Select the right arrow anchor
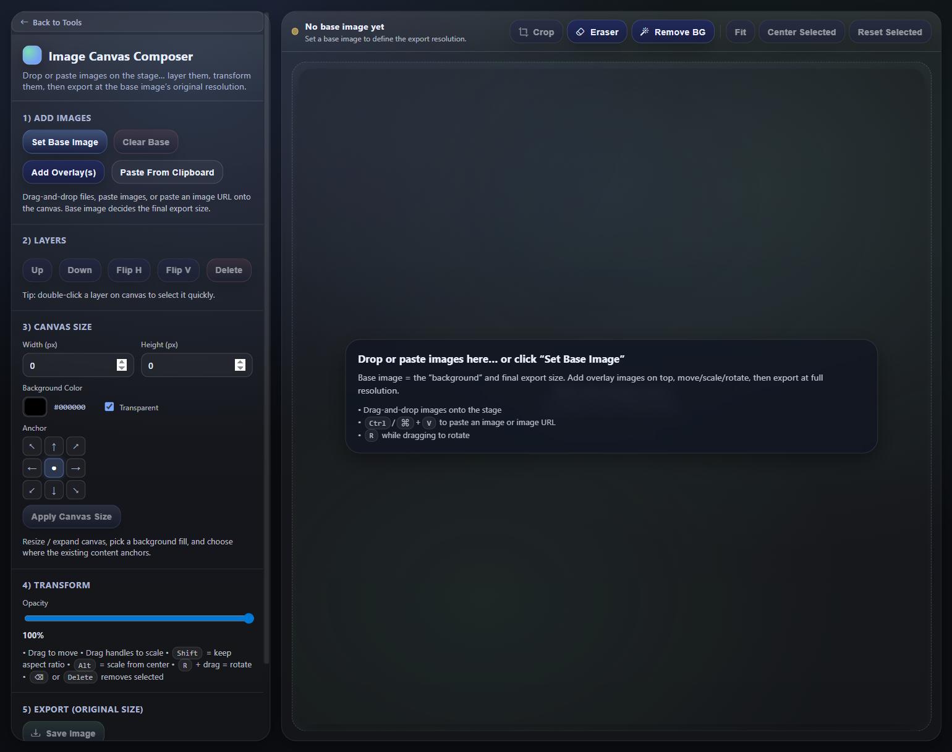The width and height of the screenshot is (952, 752). [75, 468]
